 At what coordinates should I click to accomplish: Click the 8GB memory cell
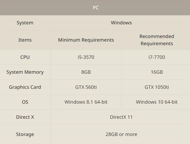[x=86, y=72]
